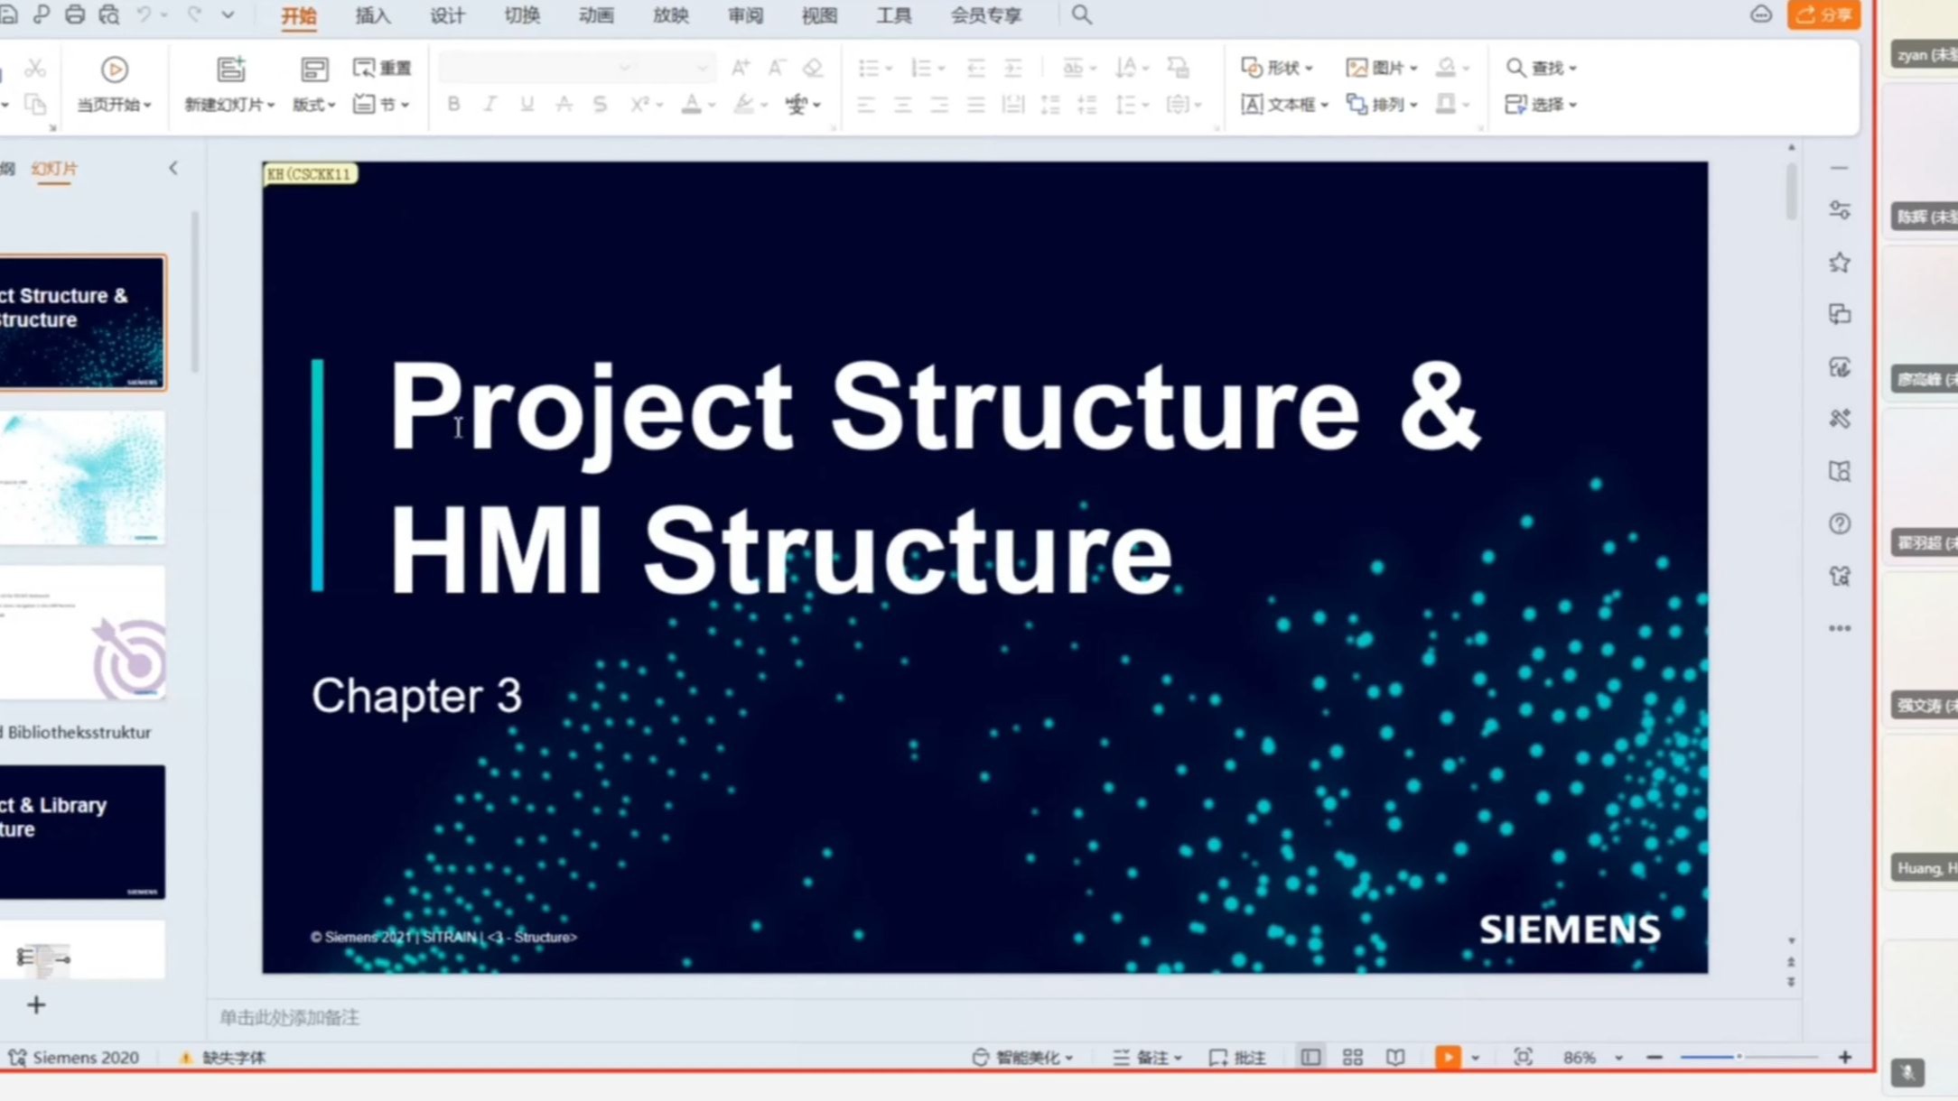Viewport: 1958px width, 1101px height.
Task: Switch to slide sorter grid view
Action: tap(1352, 1057)
